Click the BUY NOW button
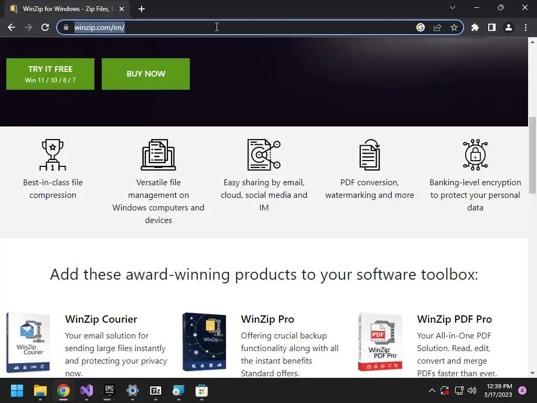 click(146, 74)
